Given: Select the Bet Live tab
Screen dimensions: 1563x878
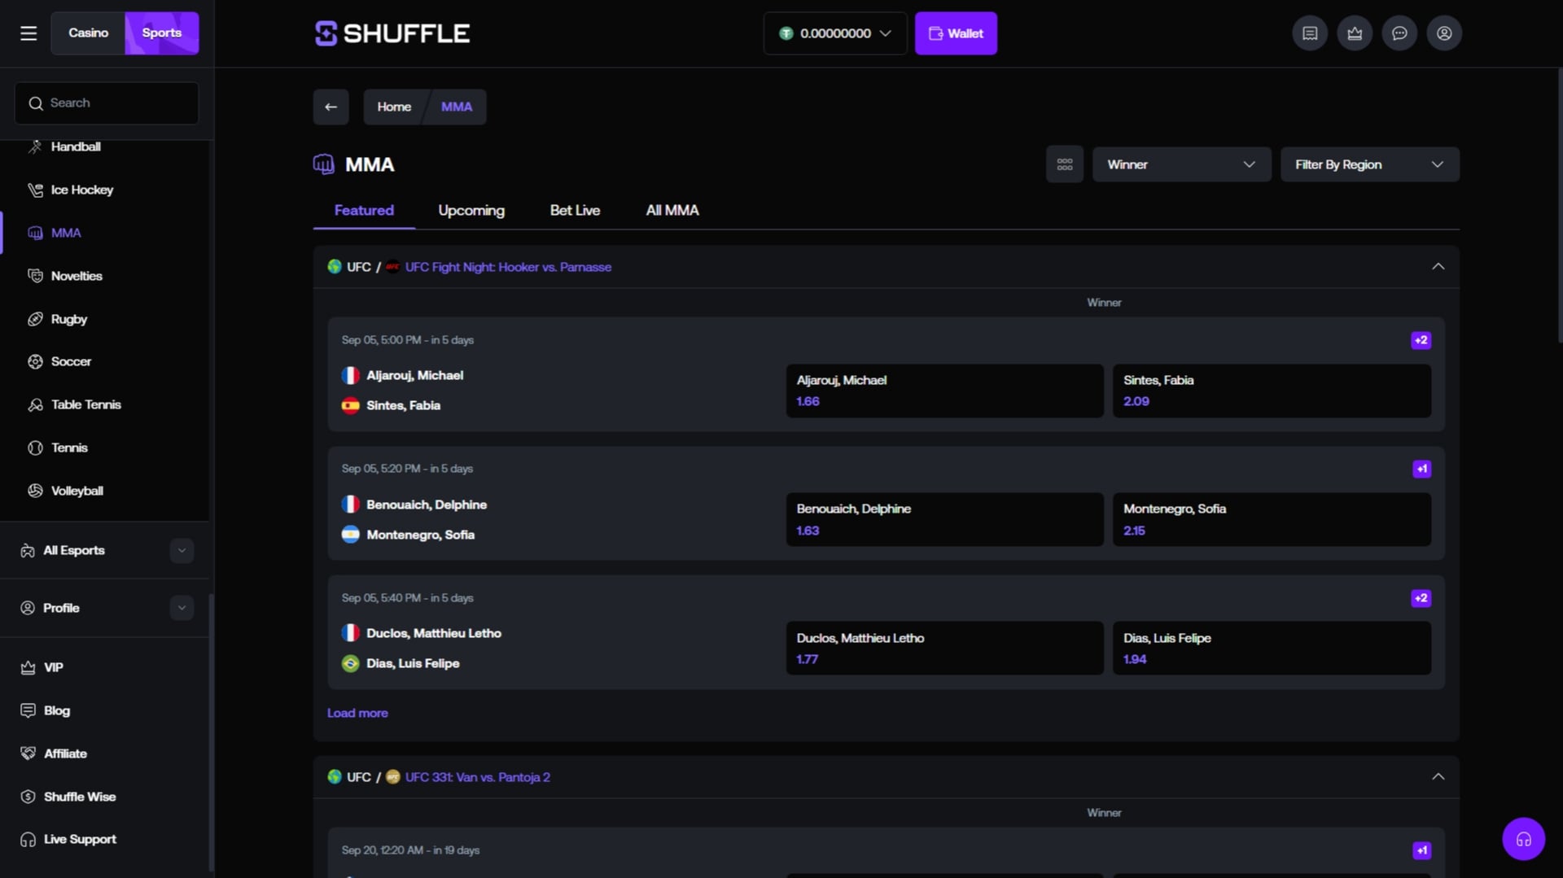Looking at the screenshot, I should [575, 211].
